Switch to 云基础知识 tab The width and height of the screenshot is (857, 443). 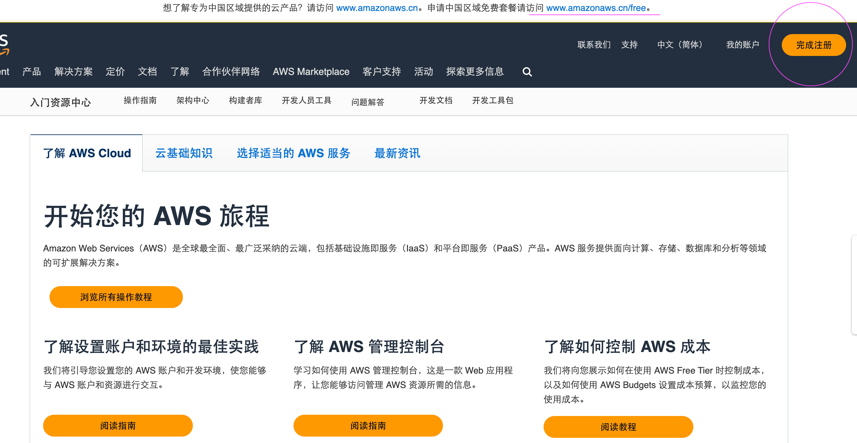click(x=184, y=153)
